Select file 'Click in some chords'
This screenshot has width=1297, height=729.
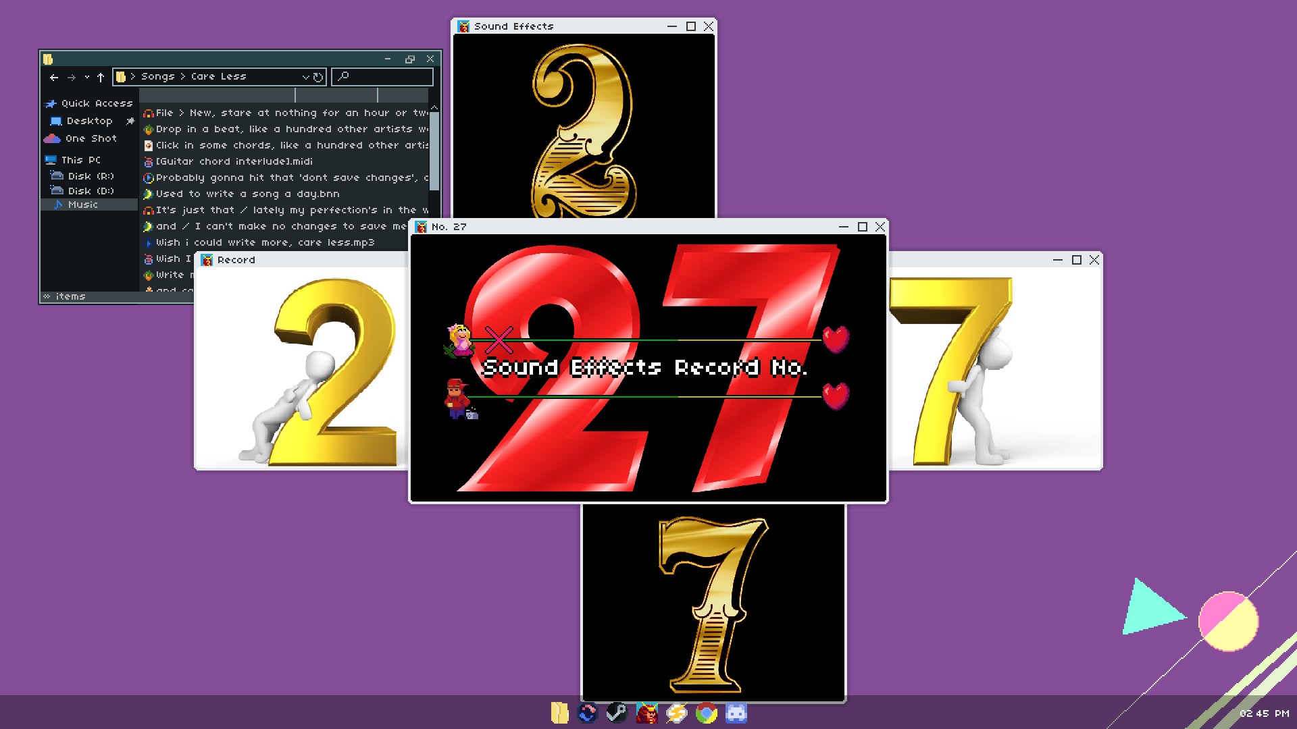pos(286,145)
